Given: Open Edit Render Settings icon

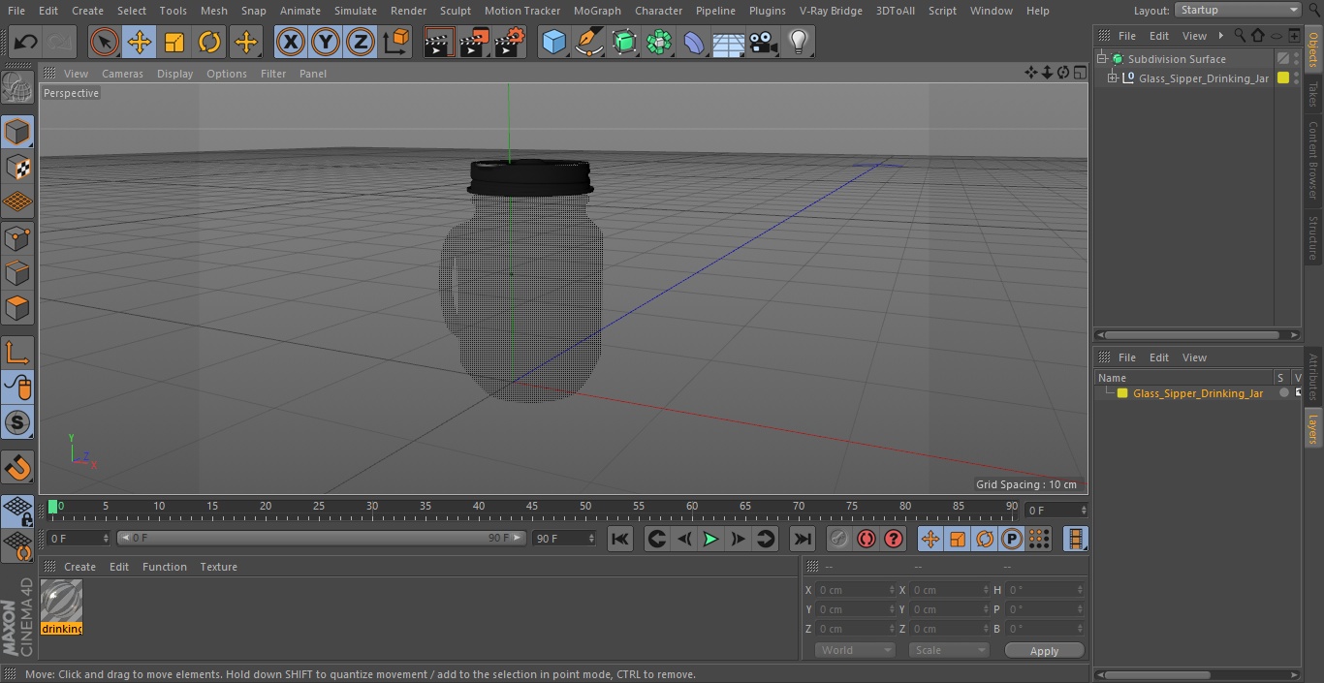Looking at the screenshot, I should click(510, 42).
